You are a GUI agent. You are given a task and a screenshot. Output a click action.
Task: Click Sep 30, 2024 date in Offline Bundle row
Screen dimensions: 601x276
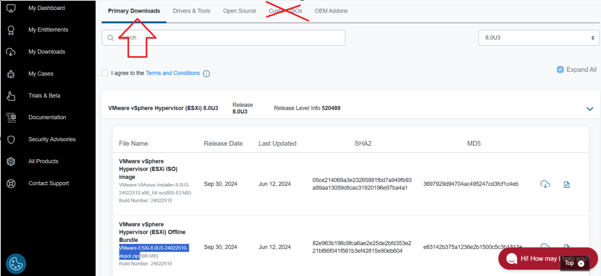(x=220, y=247)
